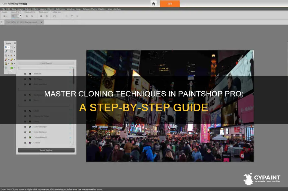Toggle the Crayon checkbox
Image resolution: width=288 pixels, height=191 pixels.
(x=25, y=143)
